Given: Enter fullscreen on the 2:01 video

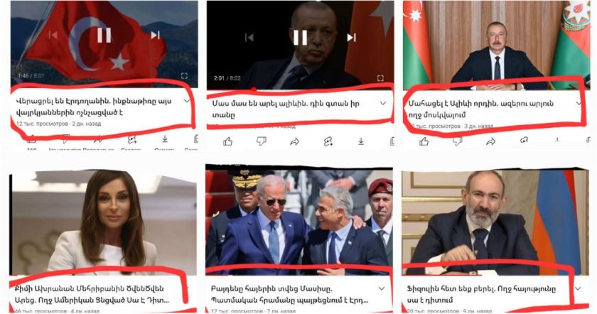Looking at the screenshot, I should pos(380,78).
